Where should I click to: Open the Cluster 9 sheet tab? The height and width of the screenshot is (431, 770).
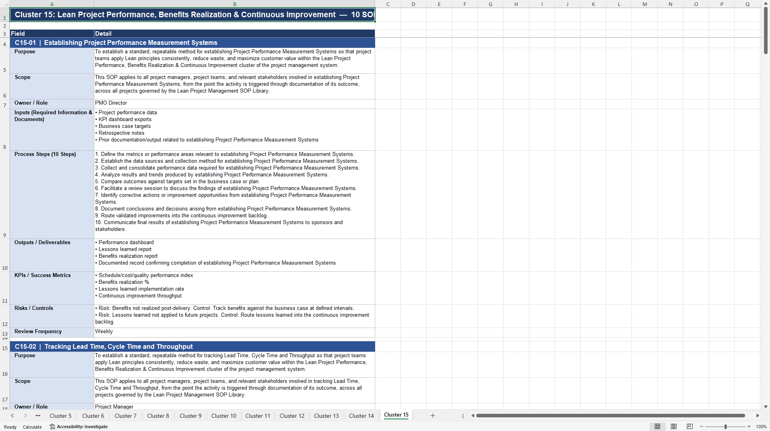pos(191,416)
